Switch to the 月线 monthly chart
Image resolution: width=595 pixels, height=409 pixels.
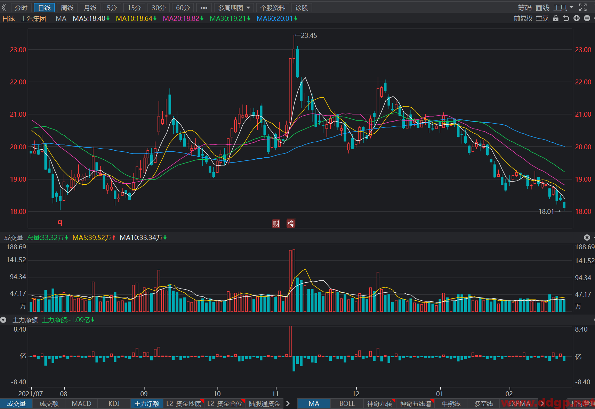90,8
